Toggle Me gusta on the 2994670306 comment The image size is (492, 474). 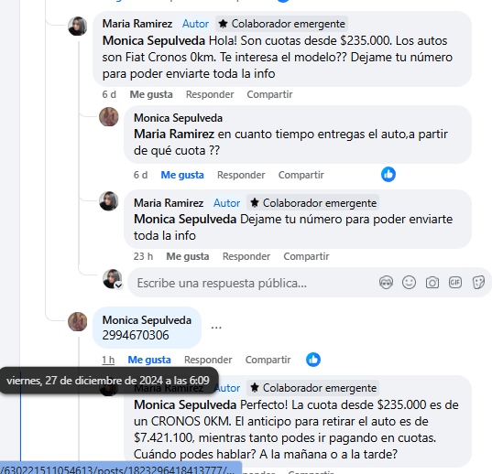click(x=149, y=360)
